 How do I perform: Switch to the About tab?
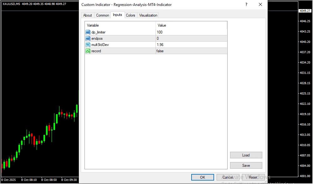(x=88, y=15)
